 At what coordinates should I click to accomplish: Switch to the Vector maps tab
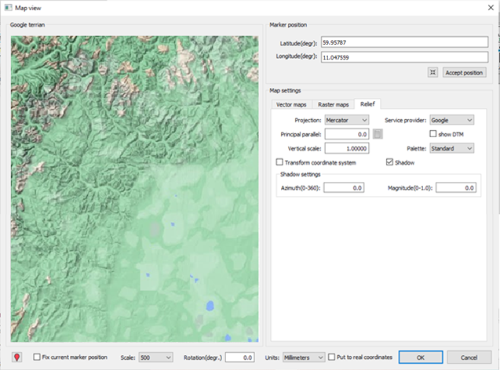coord(291,104)
